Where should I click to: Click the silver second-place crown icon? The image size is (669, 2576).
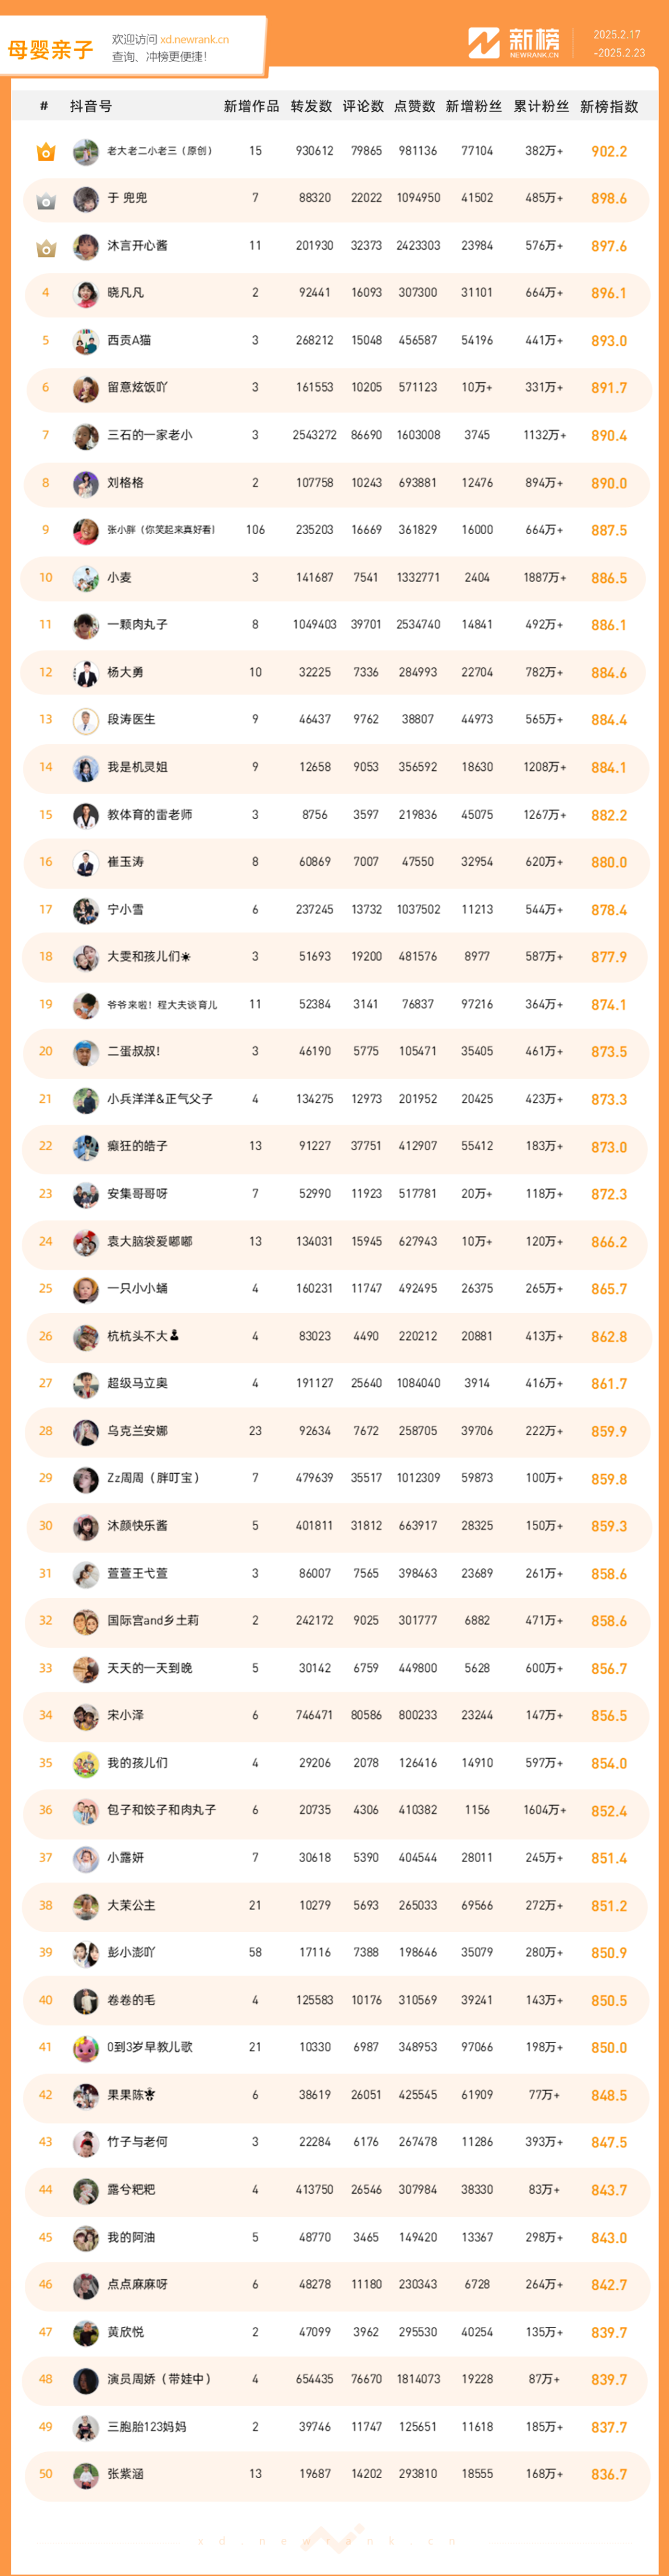[x=45, y=201]
